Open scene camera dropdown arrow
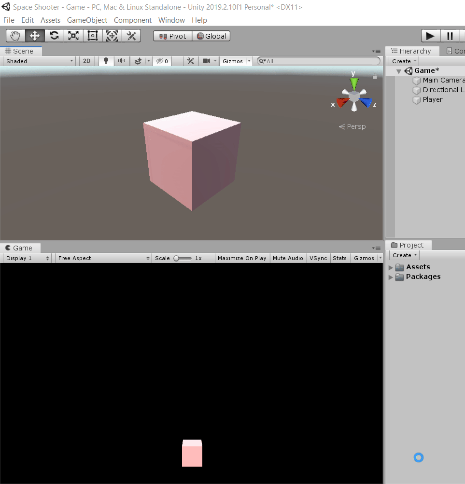The width and height of the screenshot is (465, 484). pos(215,61)
